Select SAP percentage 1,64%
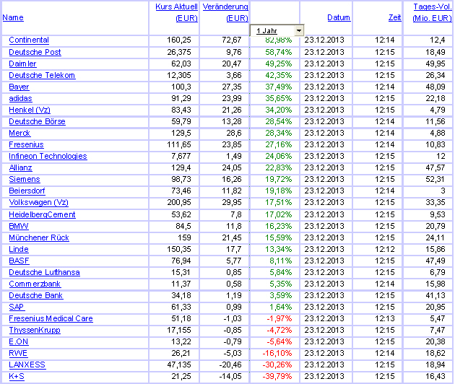Image resolution: width=455 pixels, height=384 pixels. [280, 307]
